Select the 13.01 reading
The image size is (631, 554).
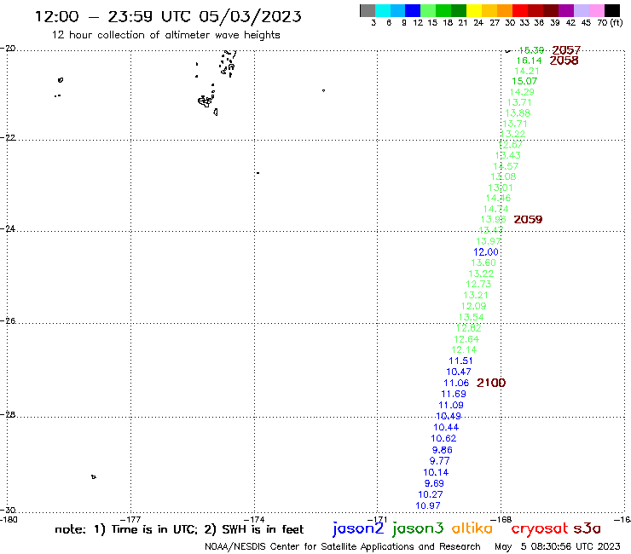[501, 188]
